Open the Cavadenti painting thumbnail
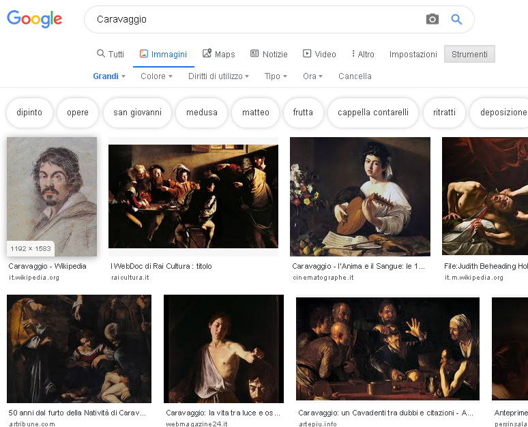This screenshot has height=427, width=528. point(387,349)
